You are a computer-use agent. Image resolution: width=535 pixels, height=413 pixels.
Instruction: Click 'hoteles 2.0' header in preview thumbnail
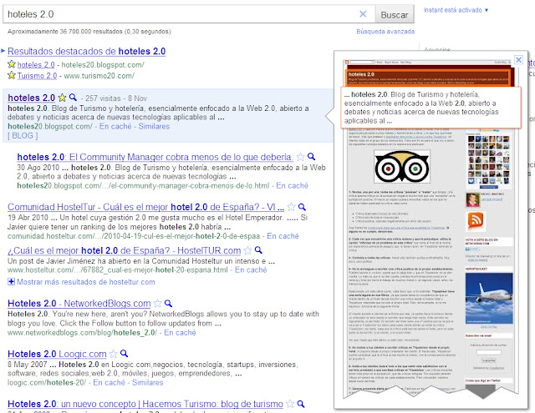pyautogui.click(x=361, y=74)
